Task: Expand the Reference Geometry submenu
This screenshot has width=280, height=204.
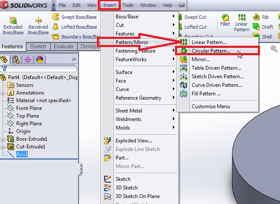Action: tap(140, 98)
